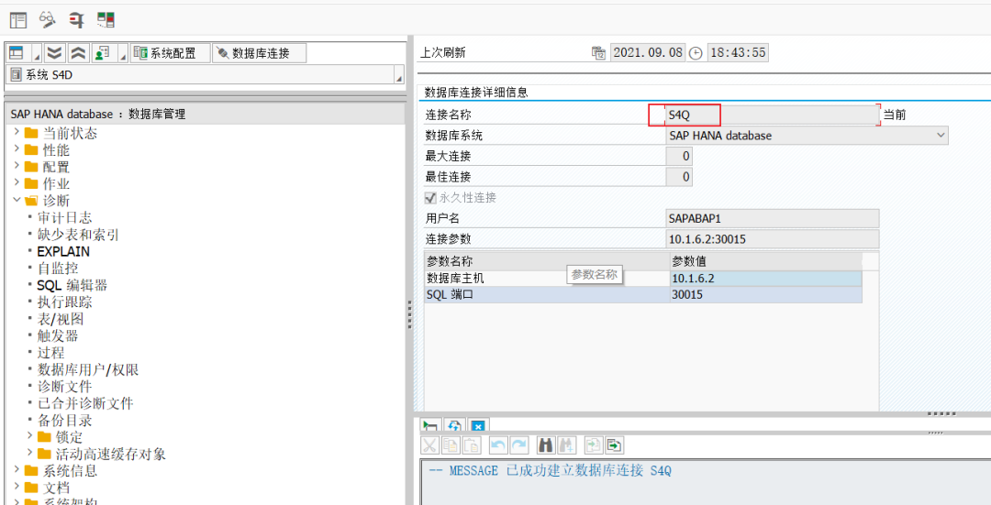Expand all nodes with double-down chevron icon
The height and width of the screenshot is (505, 991).
[56, 53]
